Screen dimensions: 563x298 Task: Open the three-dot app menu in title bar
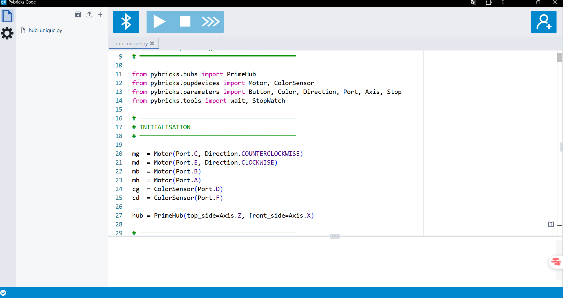pos(503,2)
